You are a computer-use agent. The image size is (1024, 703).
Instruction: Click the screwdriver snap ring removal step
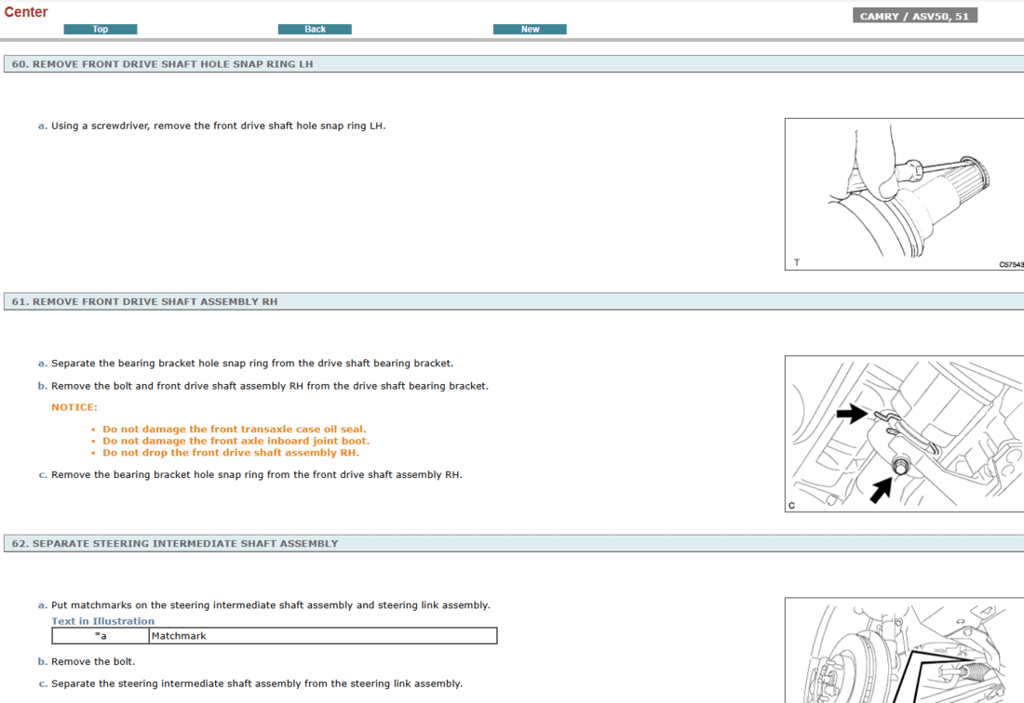[x=218, y=126]
